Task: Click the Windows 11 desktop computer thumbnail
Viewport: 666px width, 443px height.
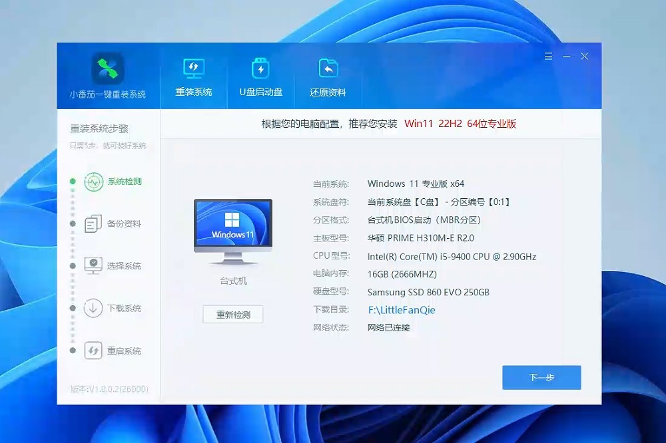Action: tap(232, 226)
